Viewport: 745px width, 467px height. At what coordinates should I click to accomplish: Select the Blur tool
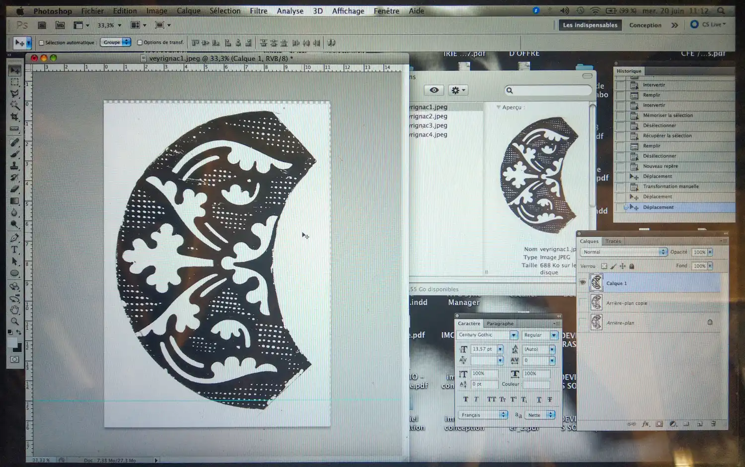click(15, 213)
